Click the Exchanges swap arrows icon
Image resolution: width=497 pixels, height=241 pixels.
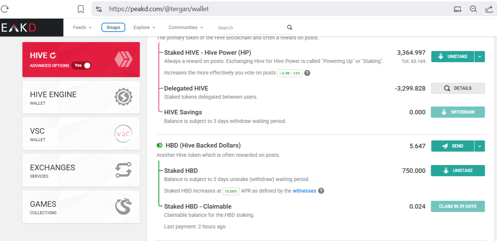tap(123, 170)
